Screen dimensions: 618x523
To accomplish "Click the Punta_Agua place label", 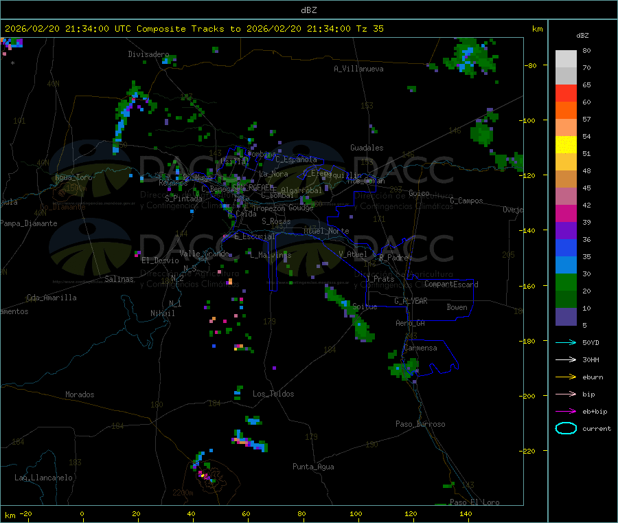I will (x=313, y=467).
